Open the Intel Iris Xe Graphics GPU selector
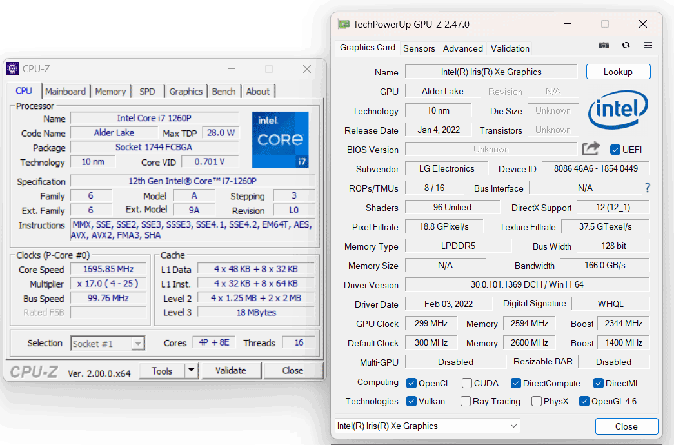 (x=427, y=426)
